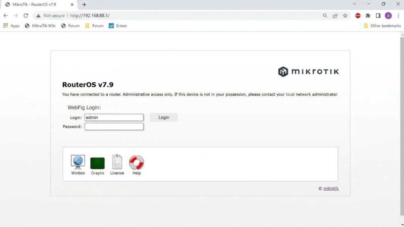Open the Erivon bookmark
Screen dimensions: 404x227
(x=118, y=26)
